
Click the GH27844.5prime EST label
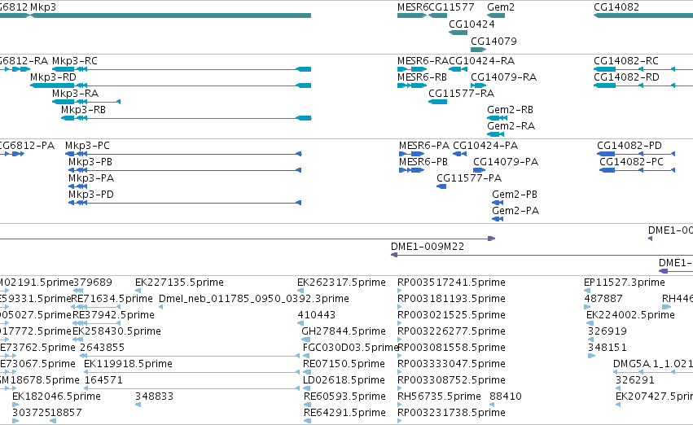coord(344,332)
